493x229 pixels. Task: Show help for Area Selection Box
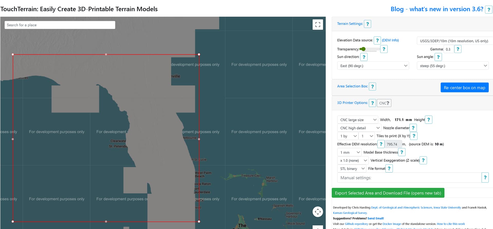click(372, 86)
